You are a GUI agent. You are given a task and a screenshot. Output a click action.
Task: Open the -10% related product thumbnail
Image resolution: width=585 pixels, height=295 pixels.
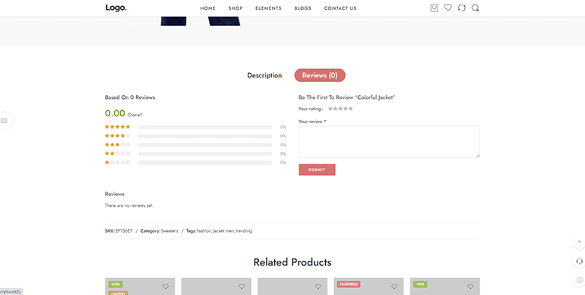[x=444, y=287]
